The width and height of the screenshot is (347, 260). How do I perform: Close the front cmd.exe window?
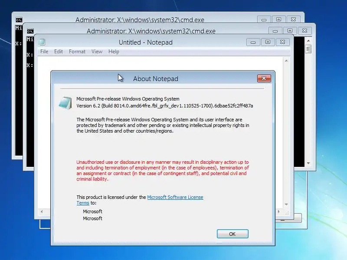click(x=305, y=31)
